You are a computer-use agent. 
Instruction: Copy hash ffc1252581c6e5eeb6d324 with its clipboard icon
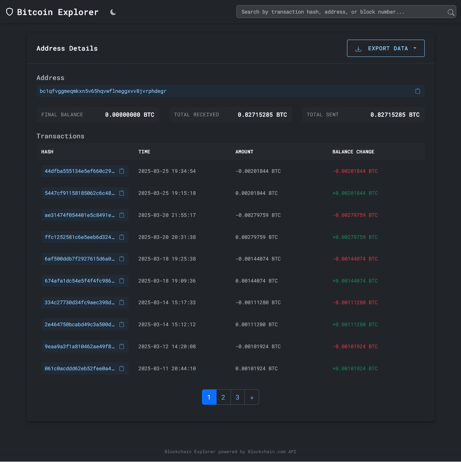122,237
